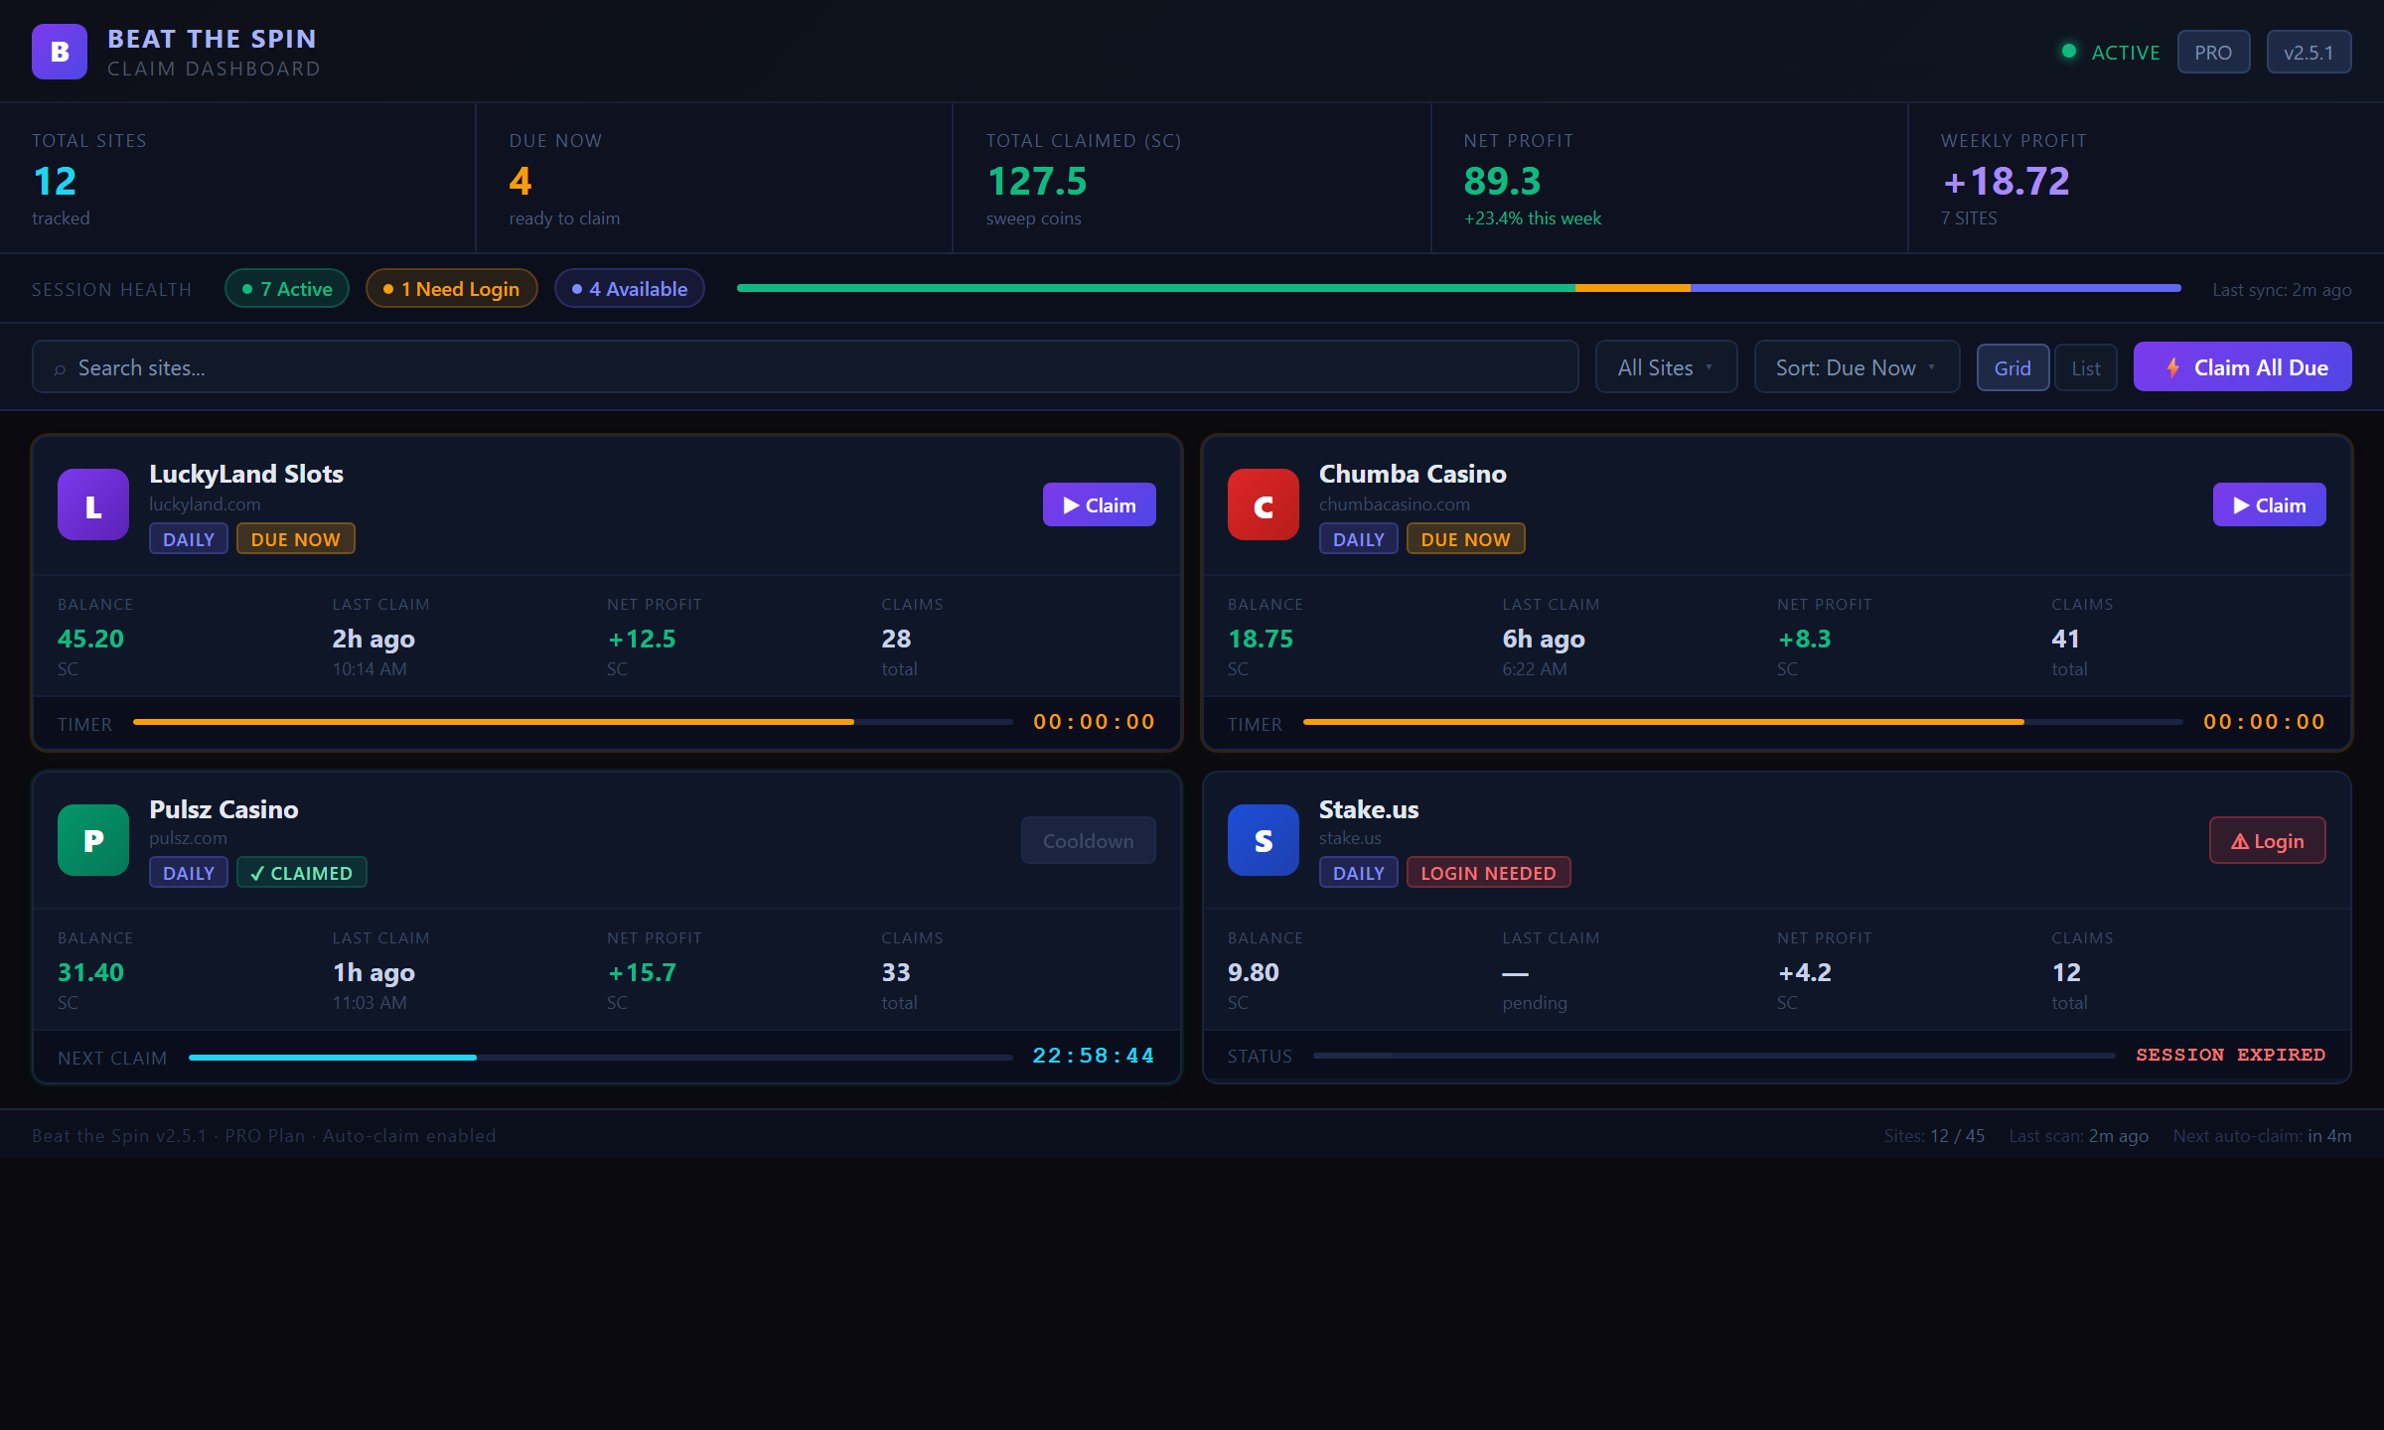This screenshot has height=1430, width=2384.
Task: Toggle the ACTIVE status indicator
Action: 2070,51
